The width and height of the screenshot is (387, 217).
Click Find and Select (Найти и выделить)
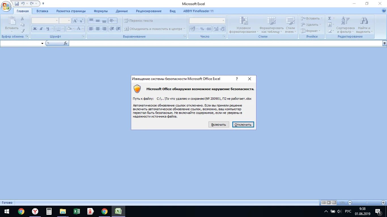(x=364, y=25)
